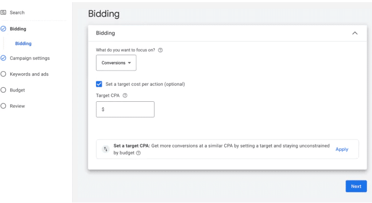Click the up-down arrows recommendation icon

[x=106, y=149]
